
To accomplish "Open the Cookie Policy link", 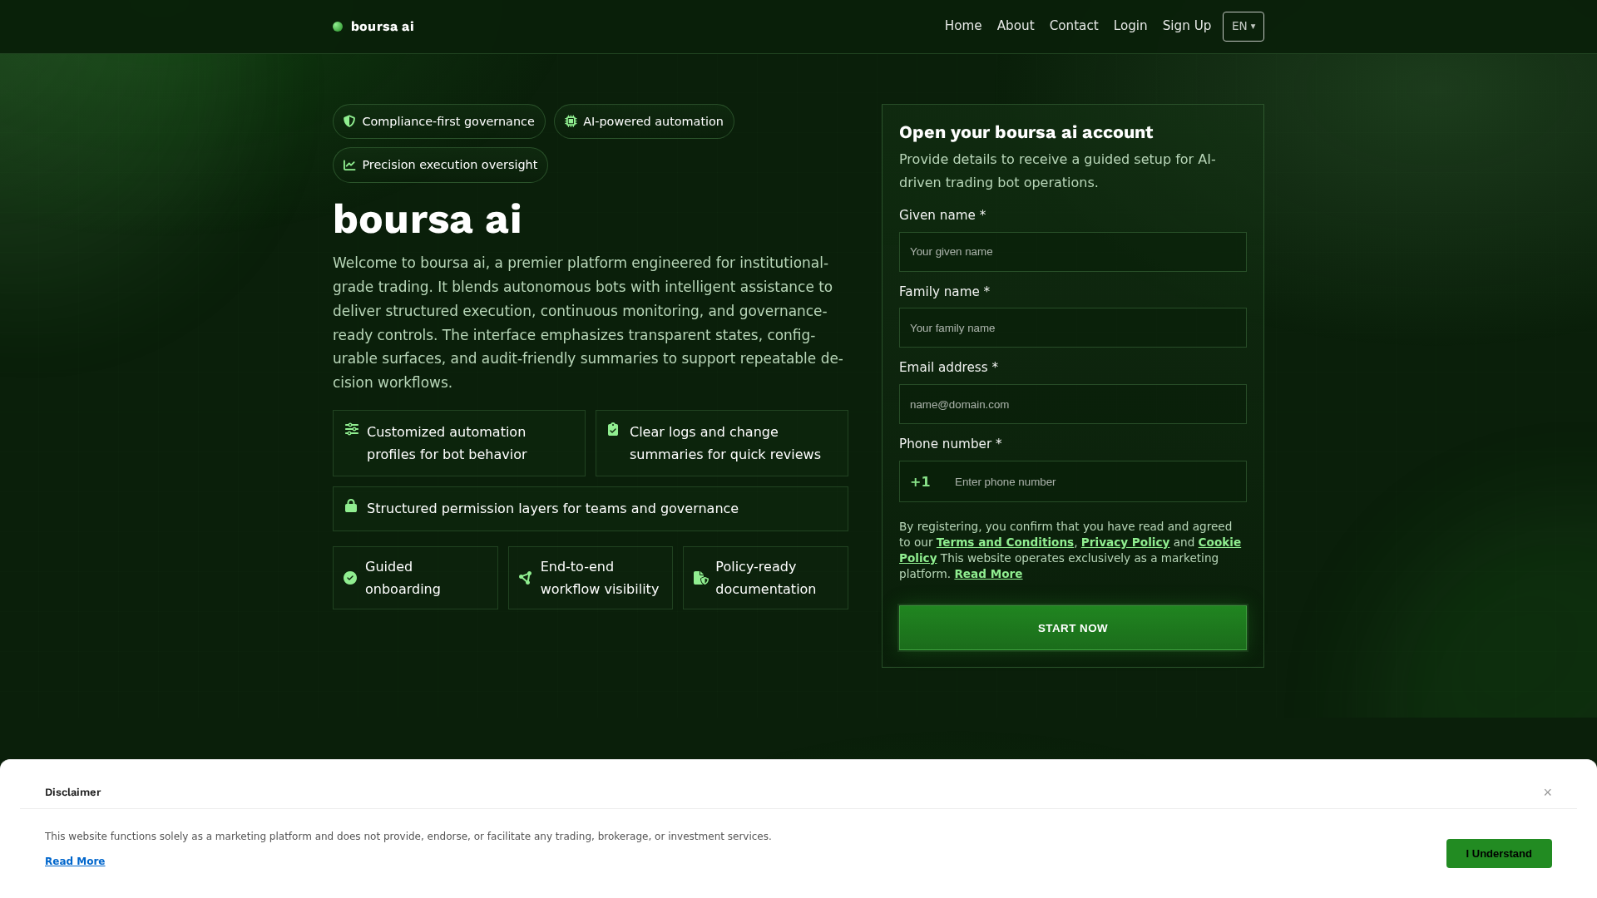I will pos(1219,542).
